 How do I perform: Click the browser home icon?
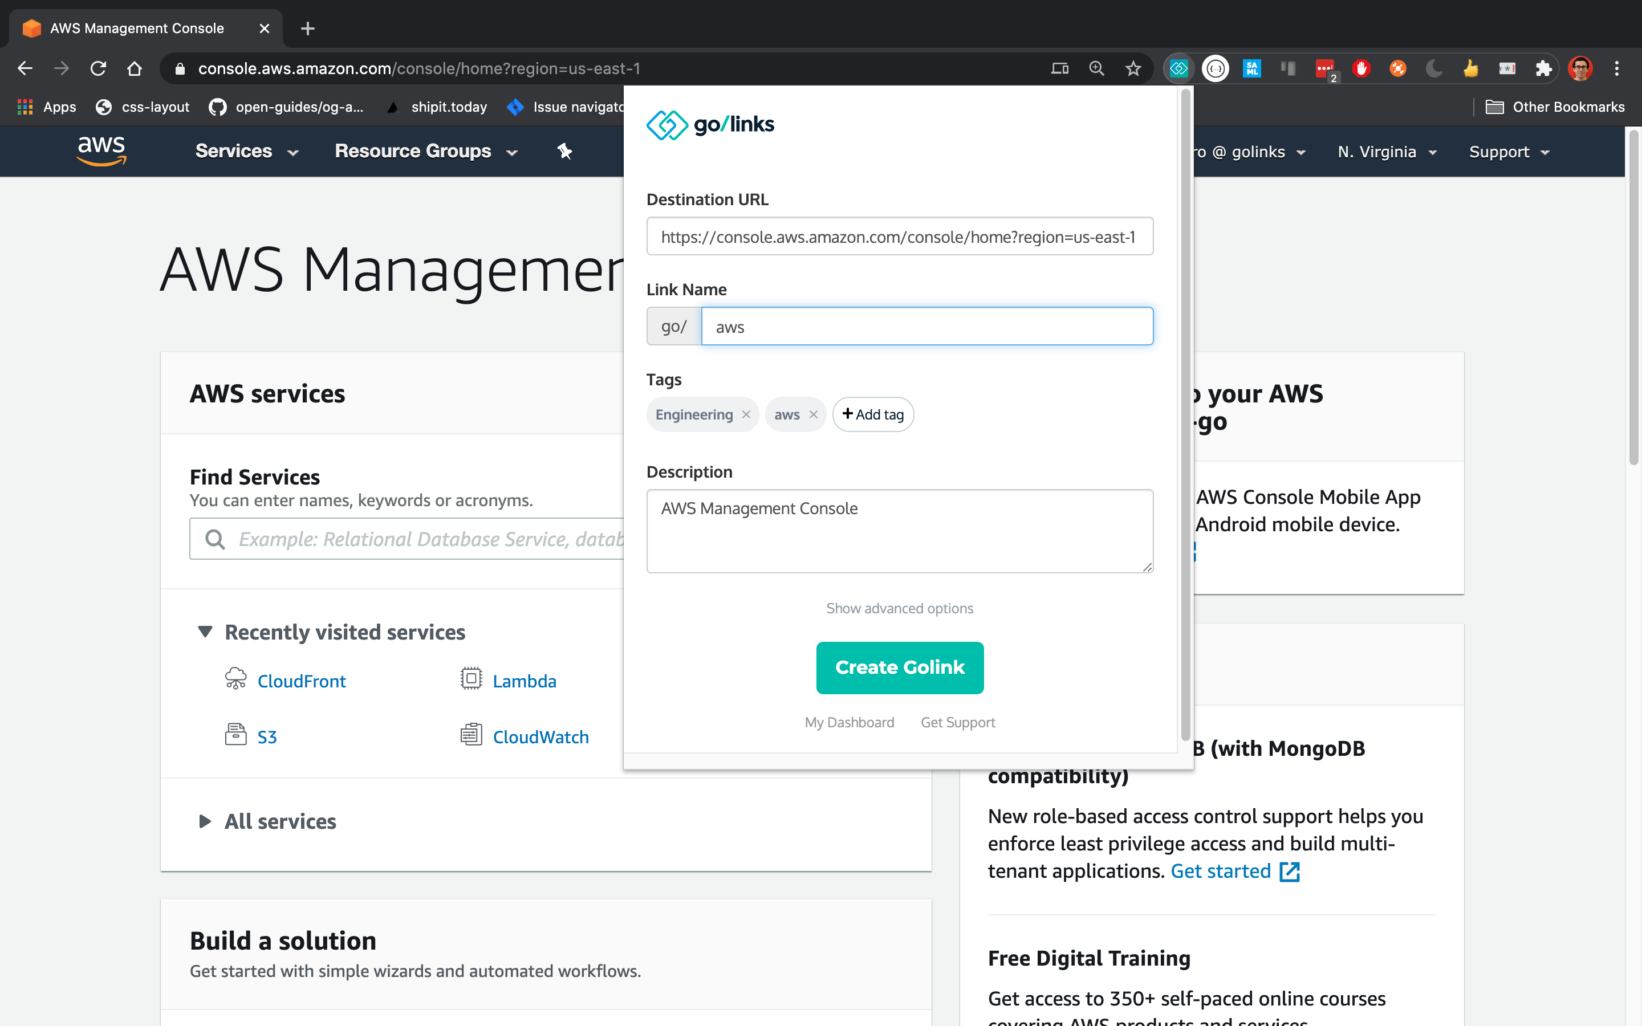(x=135, y=68)
